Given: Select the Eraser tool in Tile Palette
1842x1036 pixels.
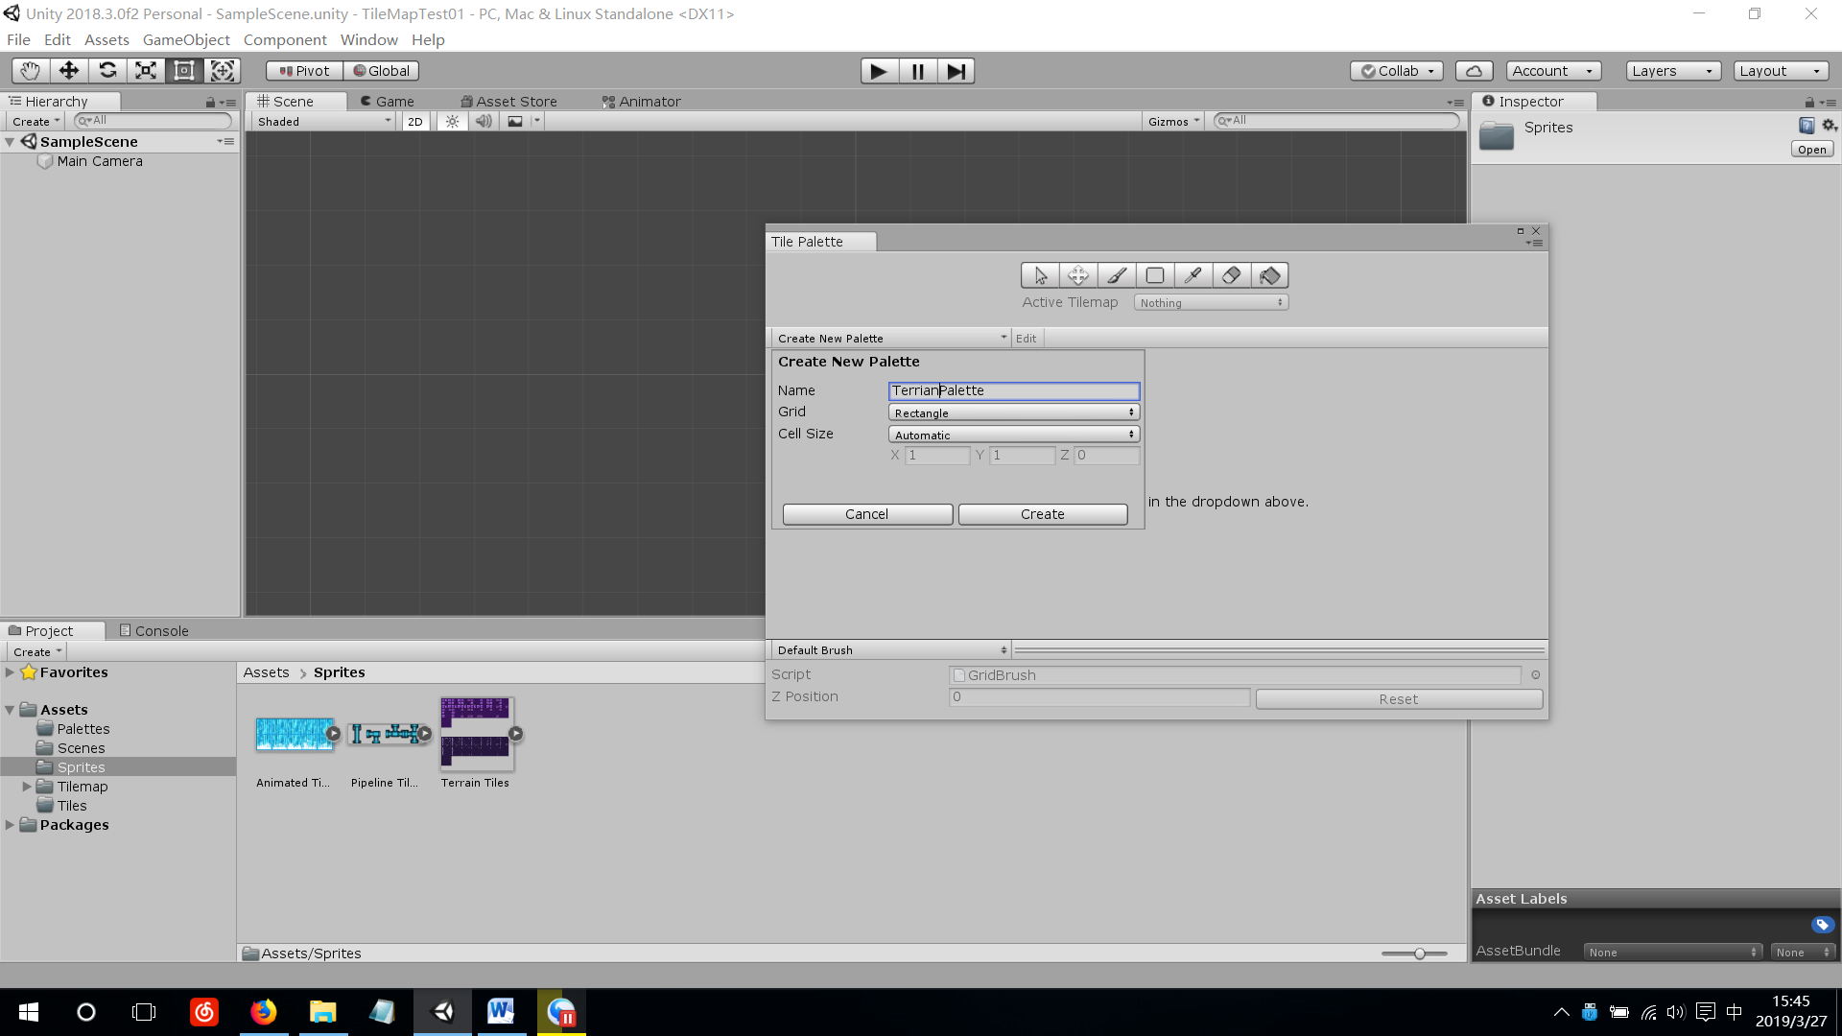Looking at the screenshot, I should coord(1231,276).
